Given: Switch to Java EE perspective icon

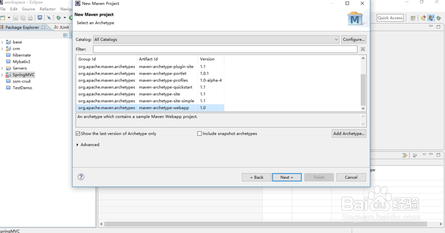Looking at the screenshot, I should pyautogui.click(x=423, y=18).
